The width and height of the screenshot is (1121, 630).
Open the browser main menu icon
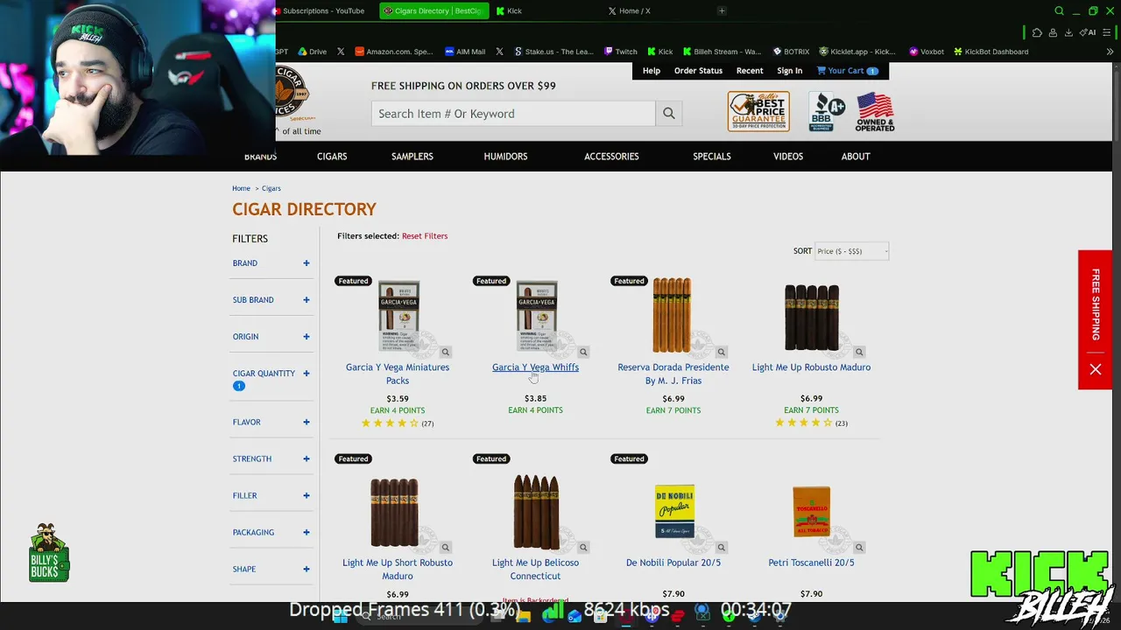1108,32
